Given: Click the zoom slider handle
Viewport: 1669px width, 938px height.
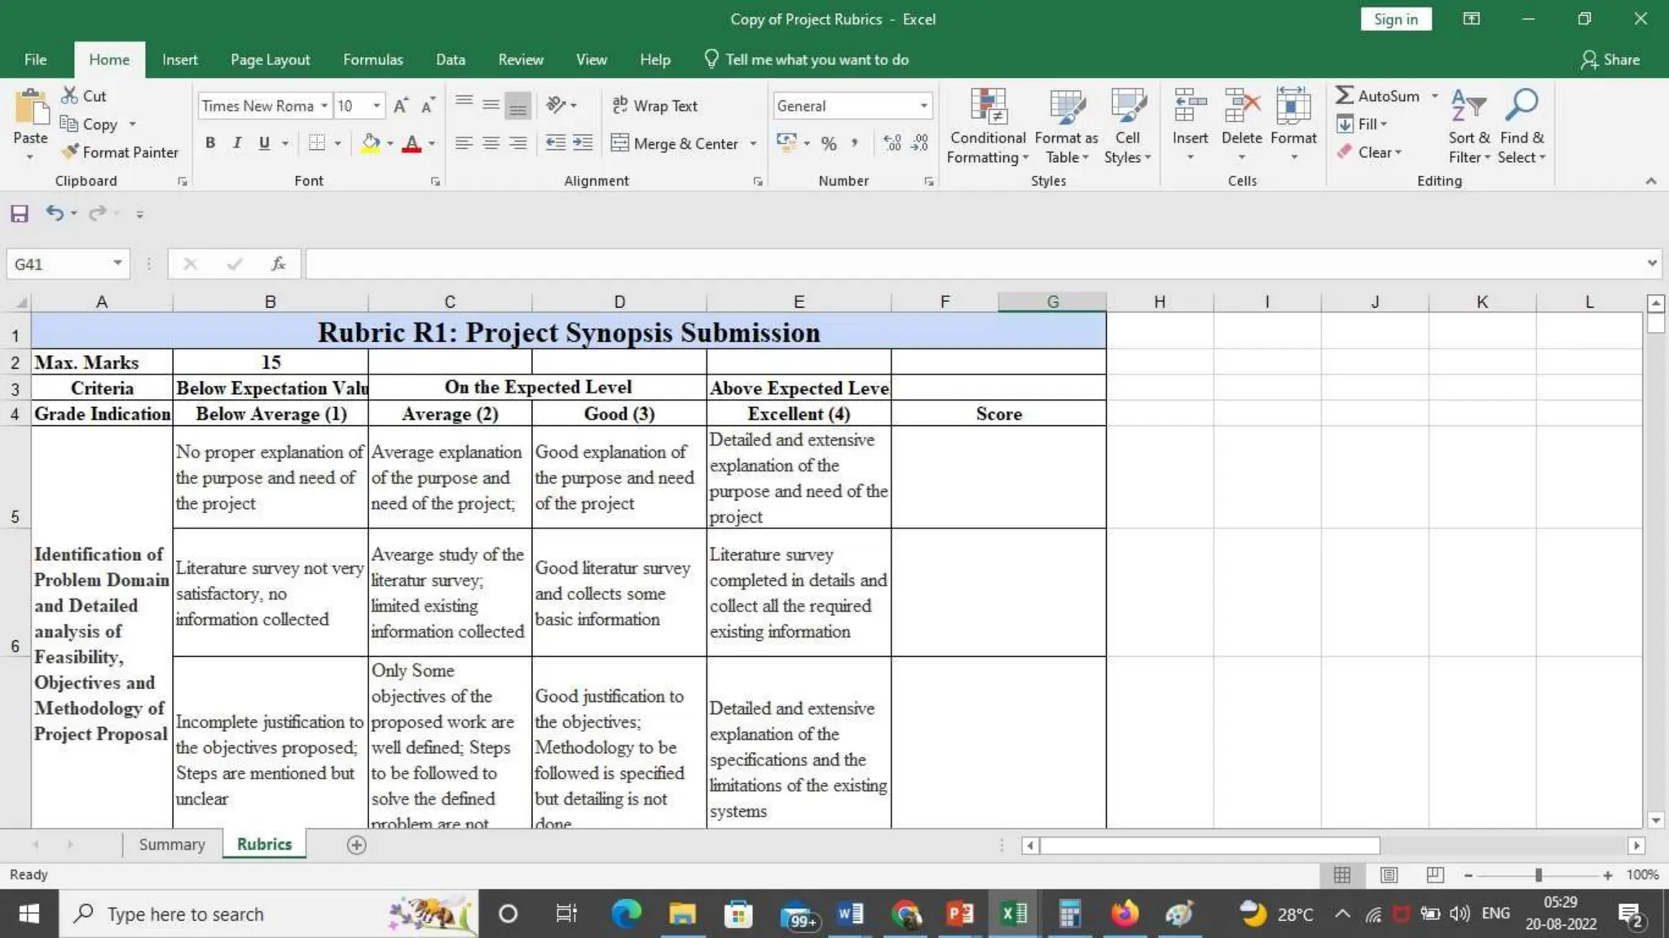Looking at the screenshot, I should (x=1539, y=875).
